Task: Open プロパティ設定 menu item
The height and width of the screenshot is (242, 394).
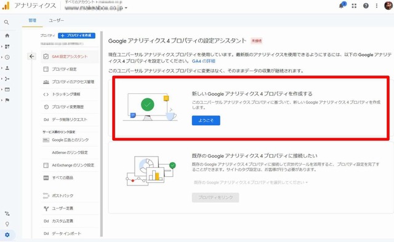Action: pos(70,69)
